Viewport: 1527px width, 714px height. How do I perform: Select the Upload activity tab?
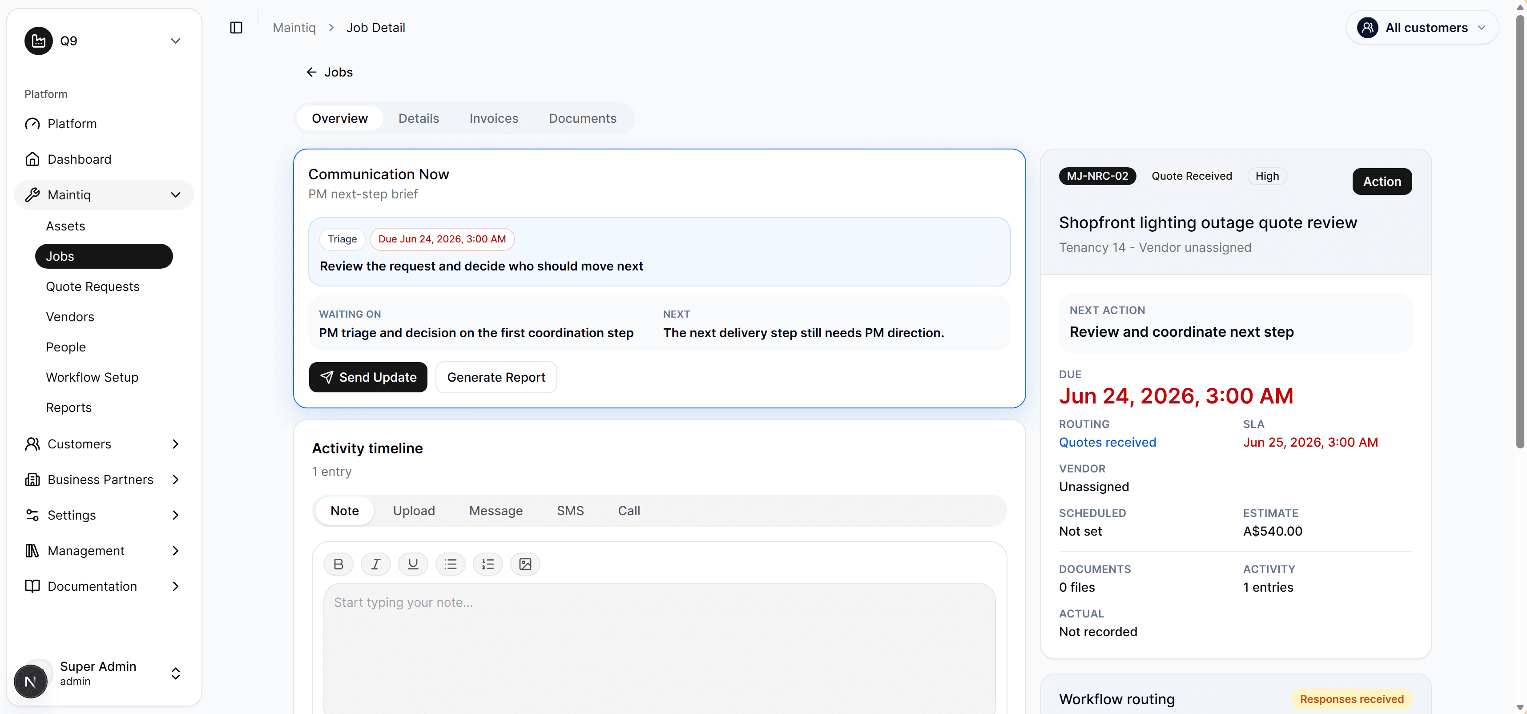pyautogui.click(x=414, y=511)
